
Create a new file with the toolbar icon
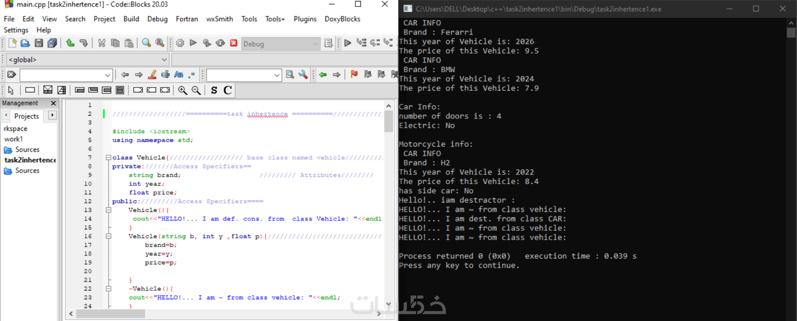(12, 43)
